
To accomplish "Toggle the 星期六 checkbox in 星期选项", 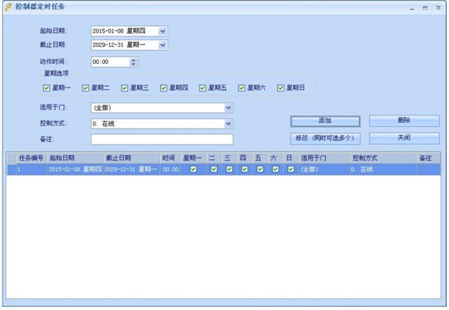I will [x=241, y=88].
